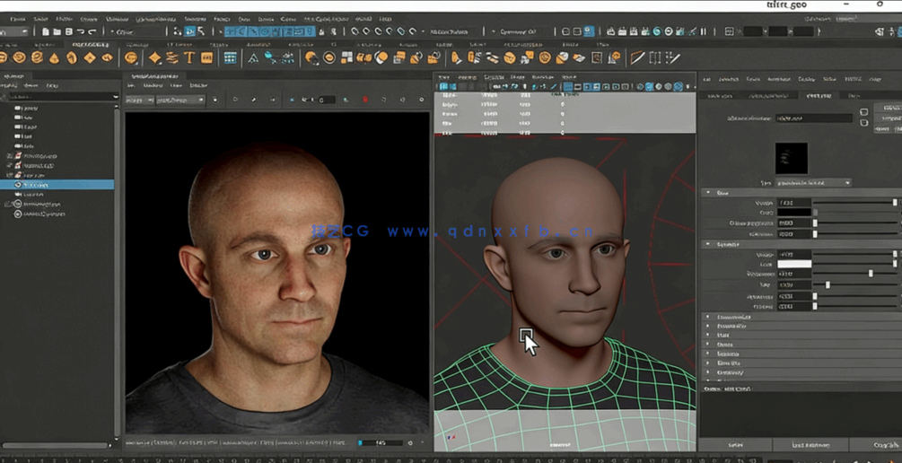Click the Select button at panel bottom
The height and width of the screenshot is (463, 902).
tap(735, 445)
